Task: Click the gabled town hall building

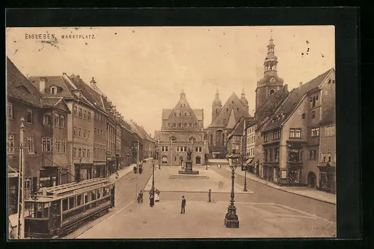Action: 181,129
